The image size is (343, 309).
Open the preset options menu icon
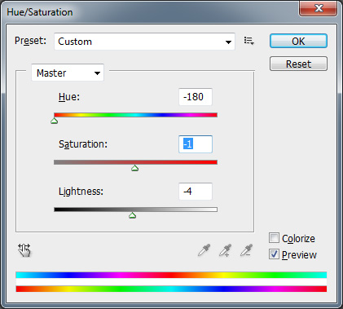pyautogui.click(x=248, y=41)
